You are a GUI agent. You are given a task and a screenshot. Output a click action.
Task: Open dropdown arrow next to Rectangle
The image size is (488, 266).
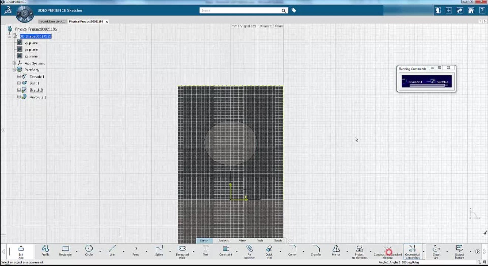click(77, 251)
